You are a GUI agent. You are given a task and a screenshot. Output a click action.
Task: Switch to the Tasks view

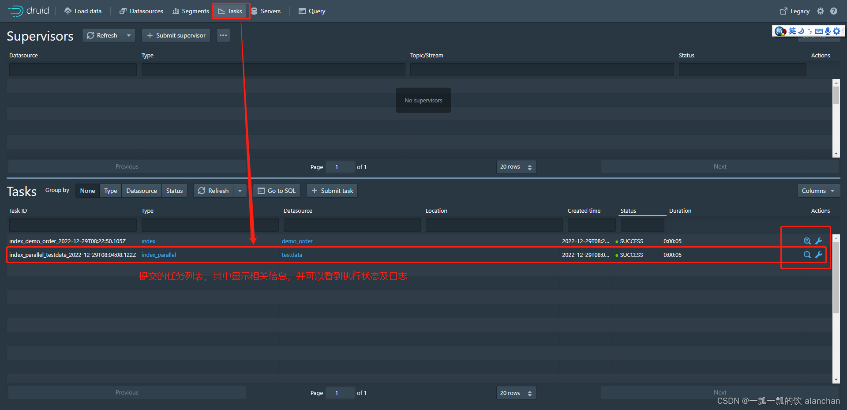[x=230, y=11]
